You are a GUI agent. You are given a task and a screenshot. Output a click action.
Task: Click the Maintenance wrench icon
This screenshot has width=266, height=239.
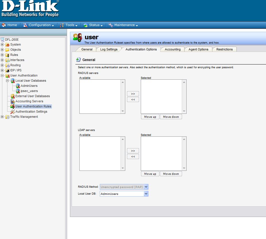coord(111,25)
